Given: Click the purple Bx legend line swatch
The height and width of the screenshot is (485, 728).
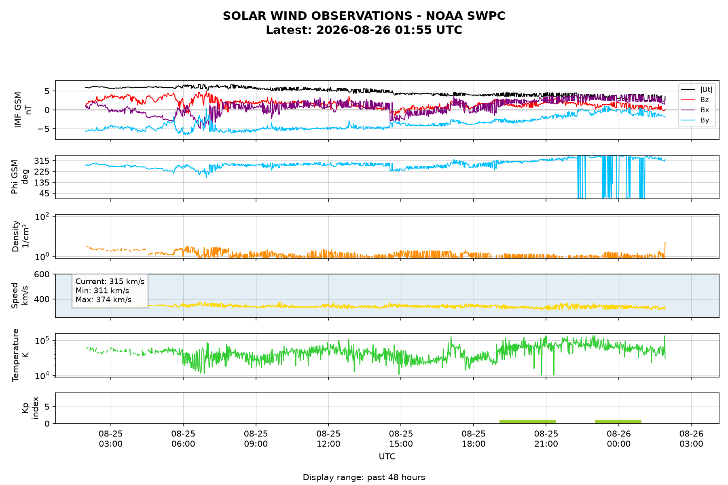Looking at the screenshot, I should (688, 110).
